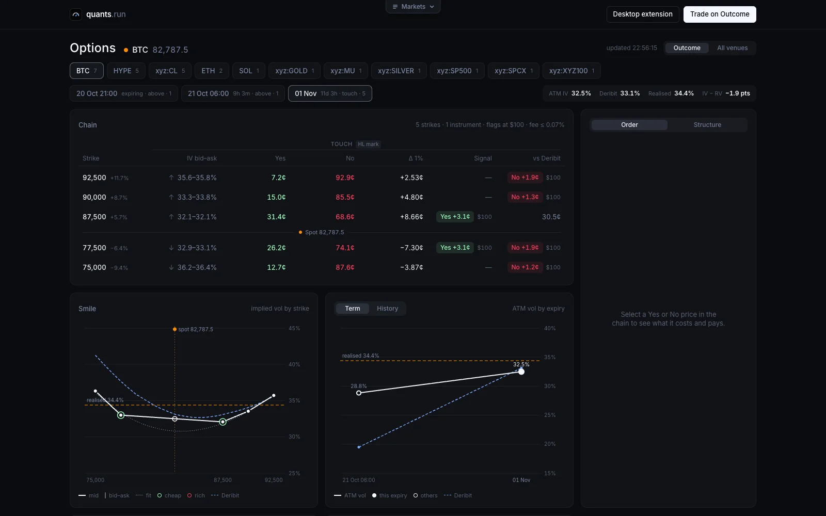Viewport: 826px width, 516px height.
Task: Click No price 92.9¢ for 92,500
Action: point(345,178)
